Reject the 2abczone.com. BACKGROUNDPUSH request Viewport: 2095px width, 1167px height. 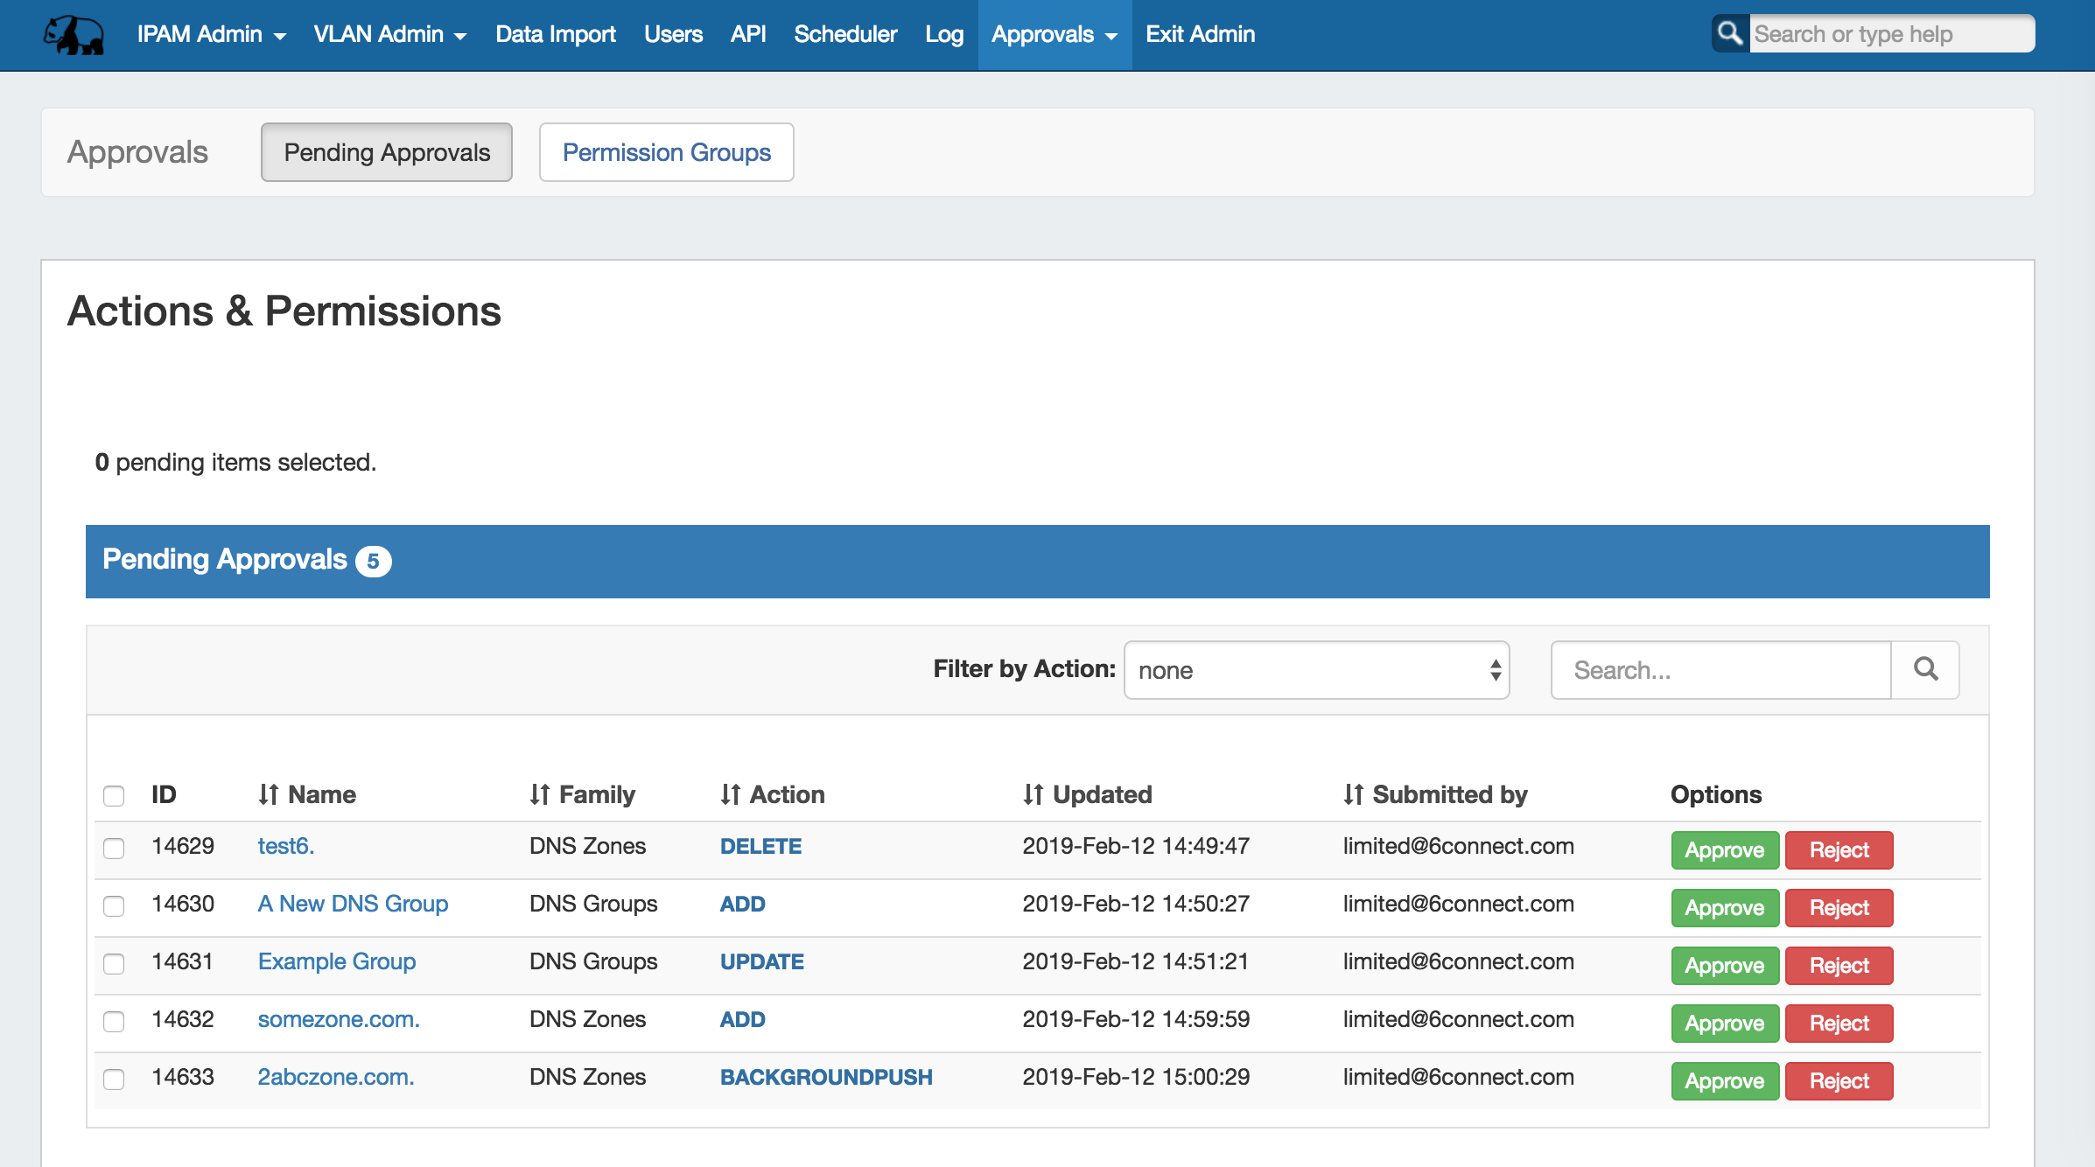pyautogui.click(x=1839, y=1081)
